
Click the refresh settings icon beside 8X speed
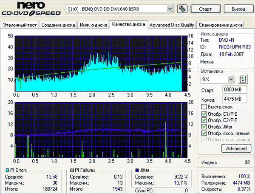tap(243, 80)
